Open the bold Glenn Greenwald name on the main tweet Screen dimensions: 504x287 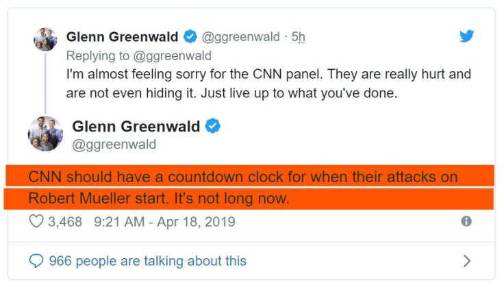[x=136, y=126]
